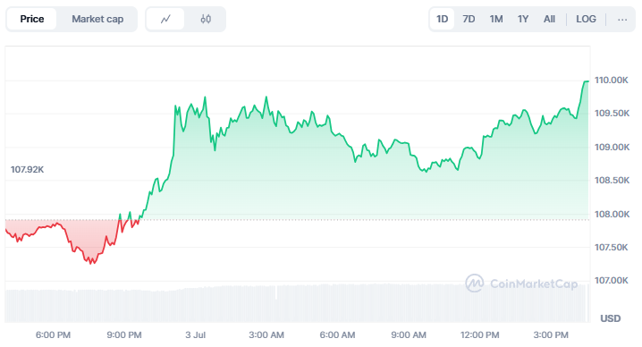Click the 12:00 PM time axis label
This screenshot has width=642, height=347.
[x=480, y=335]
